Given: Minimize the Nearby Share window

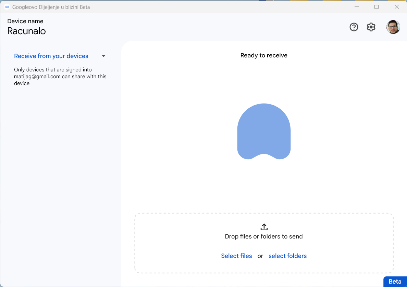Looking at the screenshot, I should point(357,7).
